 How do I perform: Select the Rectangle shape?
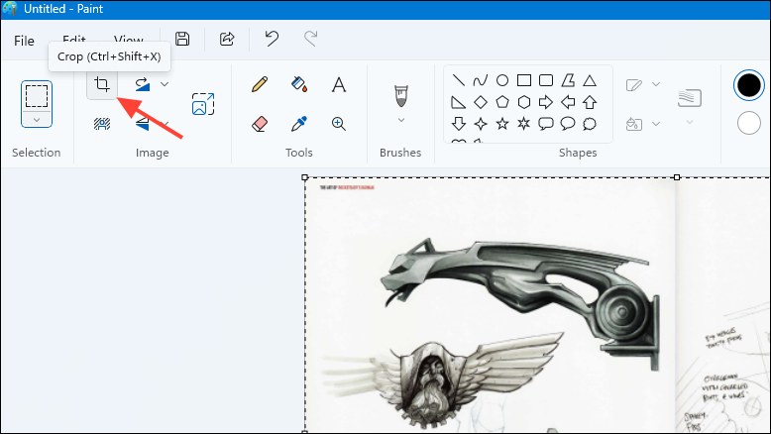click(524, 80)
